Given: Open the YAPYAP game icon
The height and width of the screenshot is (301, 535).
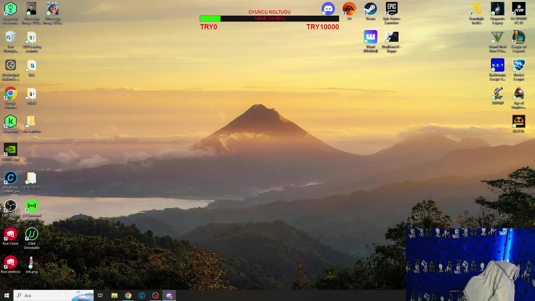Looking at the screenshot, I should 497,96.
